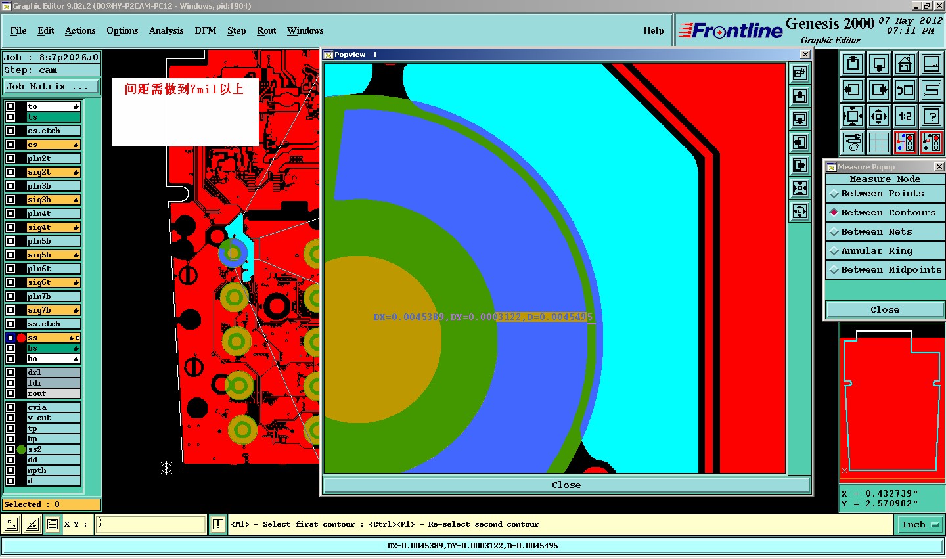
Task: Click the diagonal arrow coordinate mode icon
Action: (x=11, y=524)
